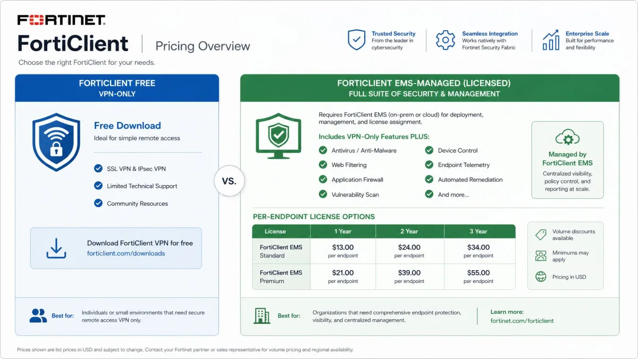Click the green check beside Vulnerability Scan
This screenshot has width=638, height=359.
click(323, 194)
